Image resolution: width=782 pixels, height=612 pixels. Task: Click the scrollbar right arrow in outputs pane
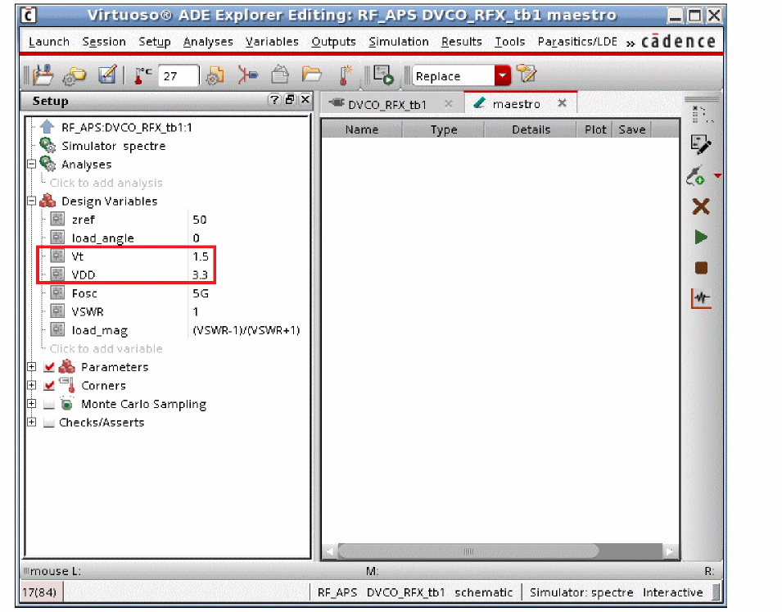coord(669,551)
